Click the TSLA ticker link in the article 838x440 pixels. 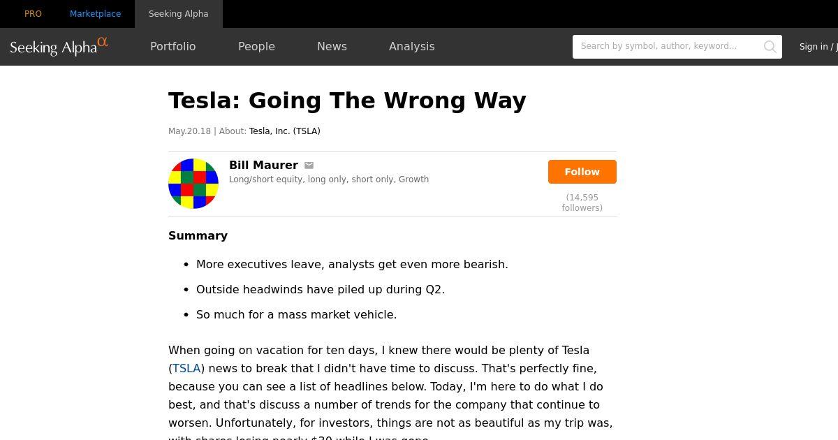coord(186,368)
